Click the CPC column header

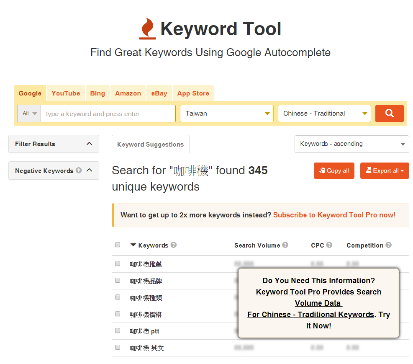point(318,245)
